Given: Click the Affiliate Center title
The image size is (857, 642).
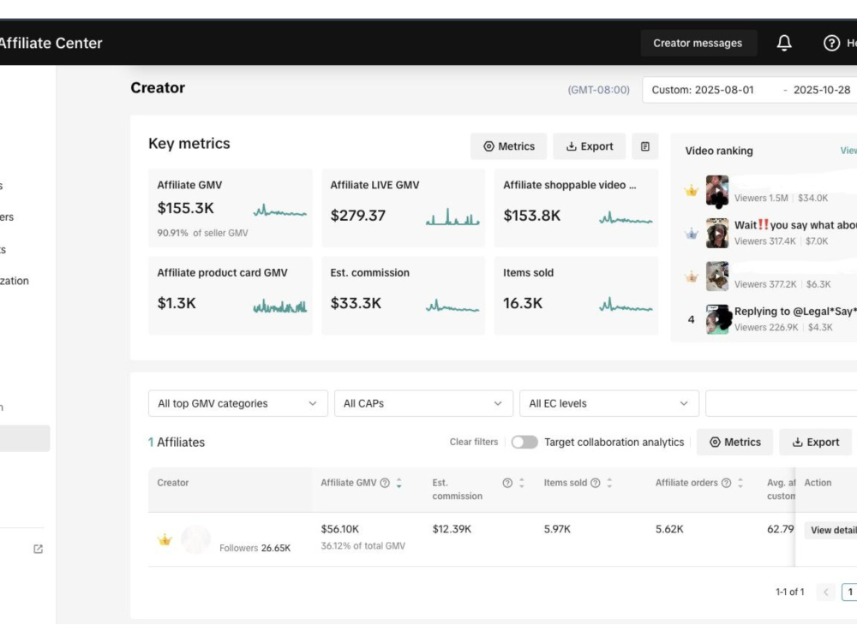Looking at the screenshot, I should pos(51,43).
